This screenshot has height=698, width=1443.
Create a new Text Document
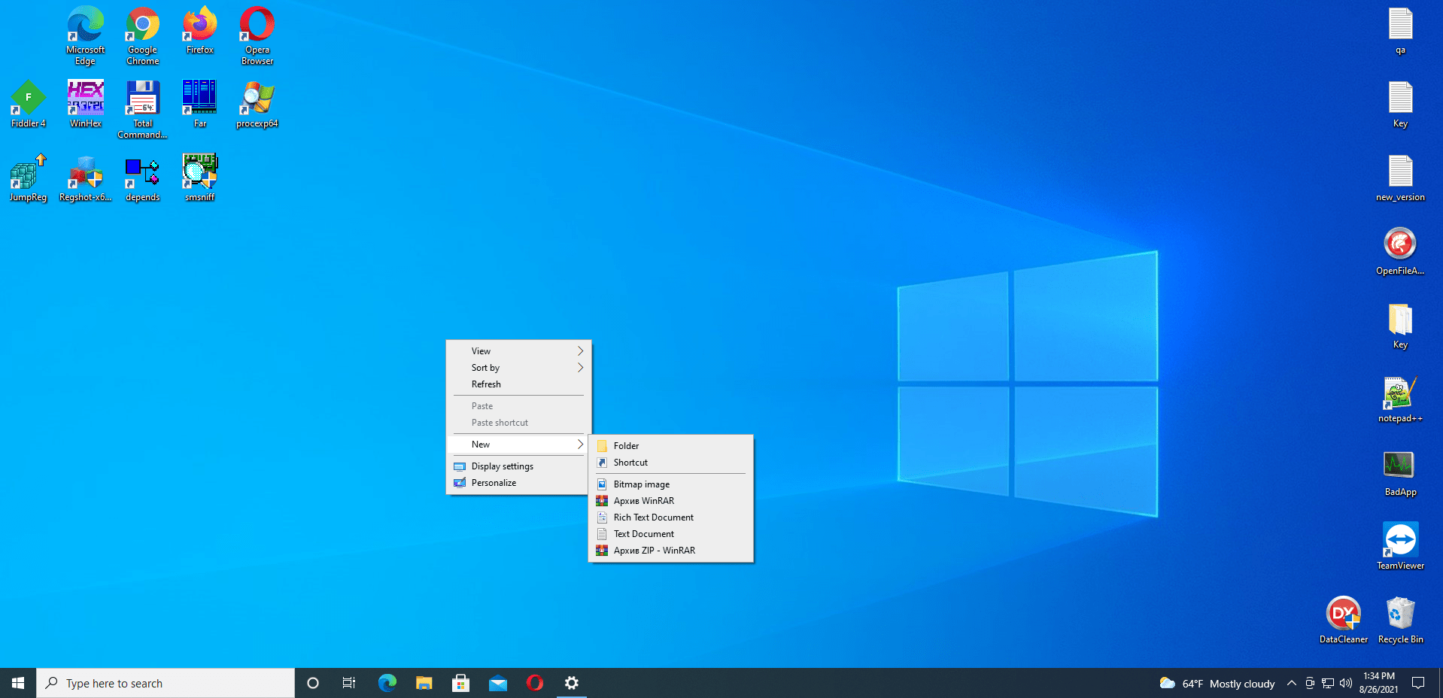643,534
